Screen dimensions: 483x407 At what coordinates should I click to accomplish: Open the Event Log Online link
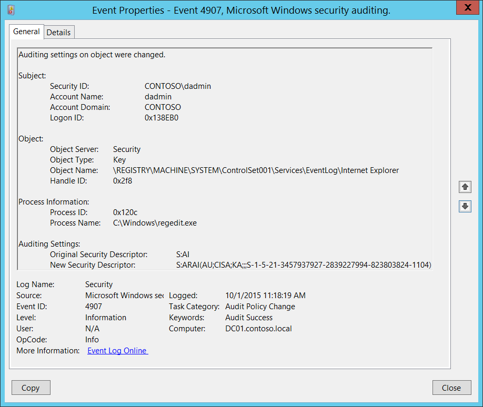117,351
